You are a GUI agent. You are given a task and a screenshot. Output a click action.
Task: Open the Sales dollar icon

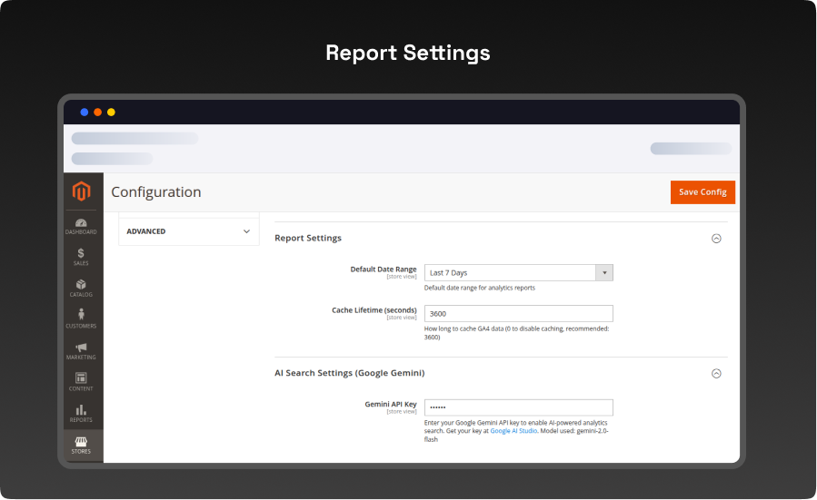point(81,254)
